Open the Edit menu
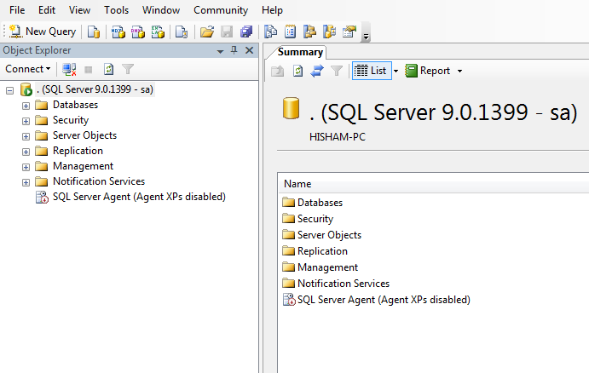Viewport: 589px width, 373px height. (x=47, y=10)
